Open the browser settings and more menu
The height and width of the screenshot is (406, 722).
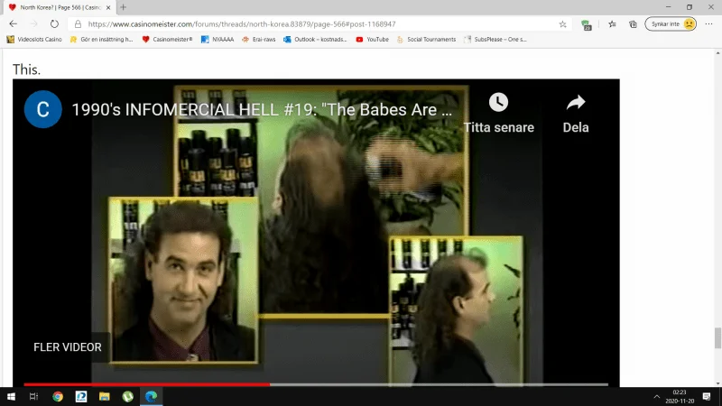pyautogui.click(x=708, y=24)
